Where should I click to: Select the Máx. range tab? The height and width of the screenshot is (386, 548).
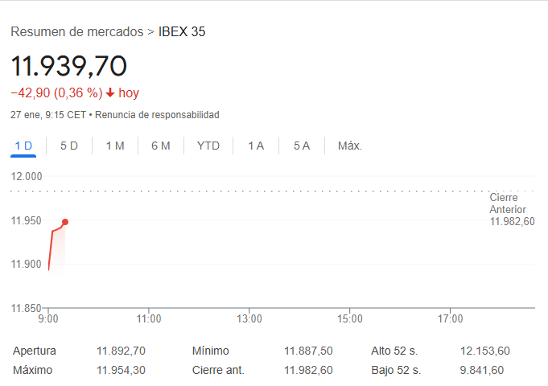[350, 146]
